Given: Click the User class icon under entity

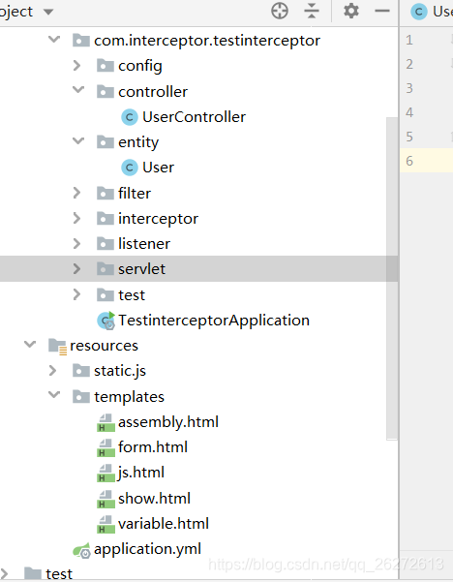Looking at the screenshot, I should [x=130, y=168].
